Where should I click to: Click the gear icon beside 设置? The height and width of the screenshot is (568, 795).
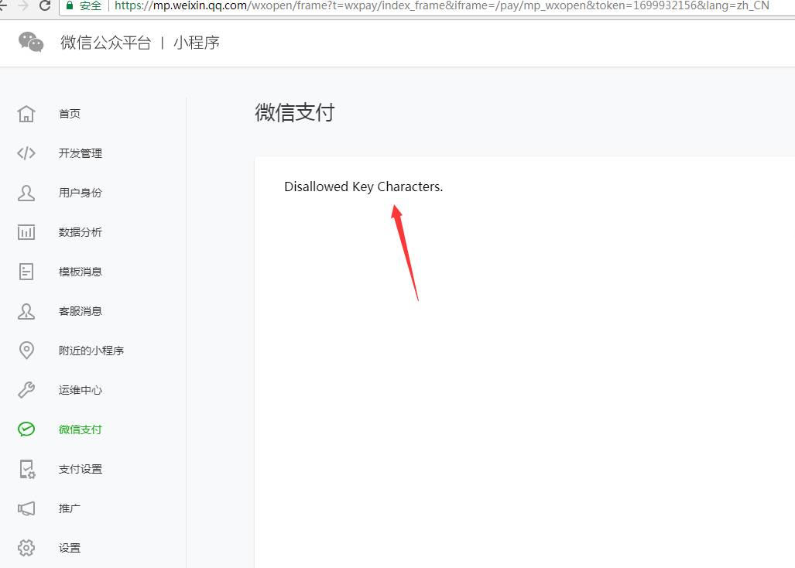pyautogui.click(x=26, y=548)
